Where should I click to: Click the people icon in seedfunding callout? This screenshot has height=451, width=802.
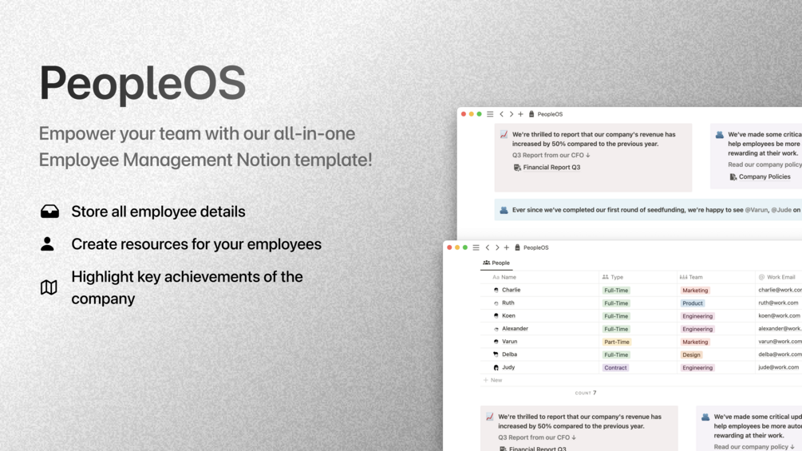(504, 210)
